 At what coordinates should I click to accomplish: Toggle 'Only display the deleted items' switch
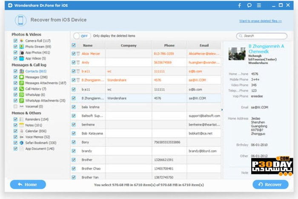click(82, 36)
